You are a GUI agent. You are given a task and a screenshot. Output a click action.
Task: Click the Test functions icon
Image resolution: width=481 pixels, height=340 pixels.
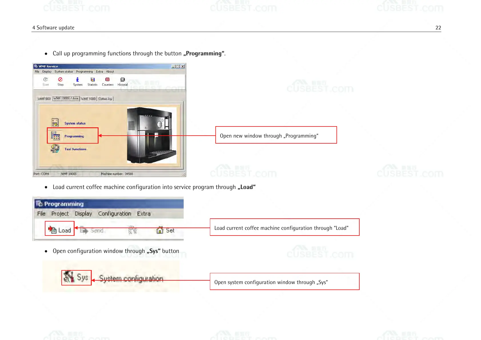tap(55, 148)
